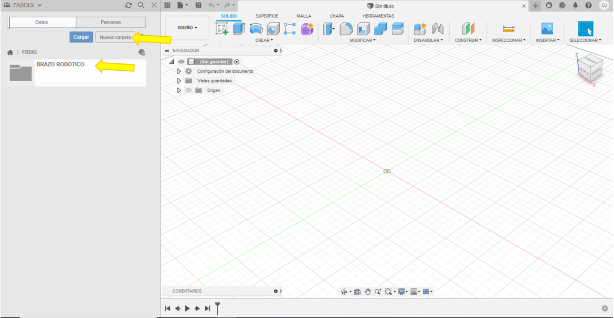Click the Create Form purple icon
The height and width of the screenshot is (318, 614).
[x=308, y=29]
